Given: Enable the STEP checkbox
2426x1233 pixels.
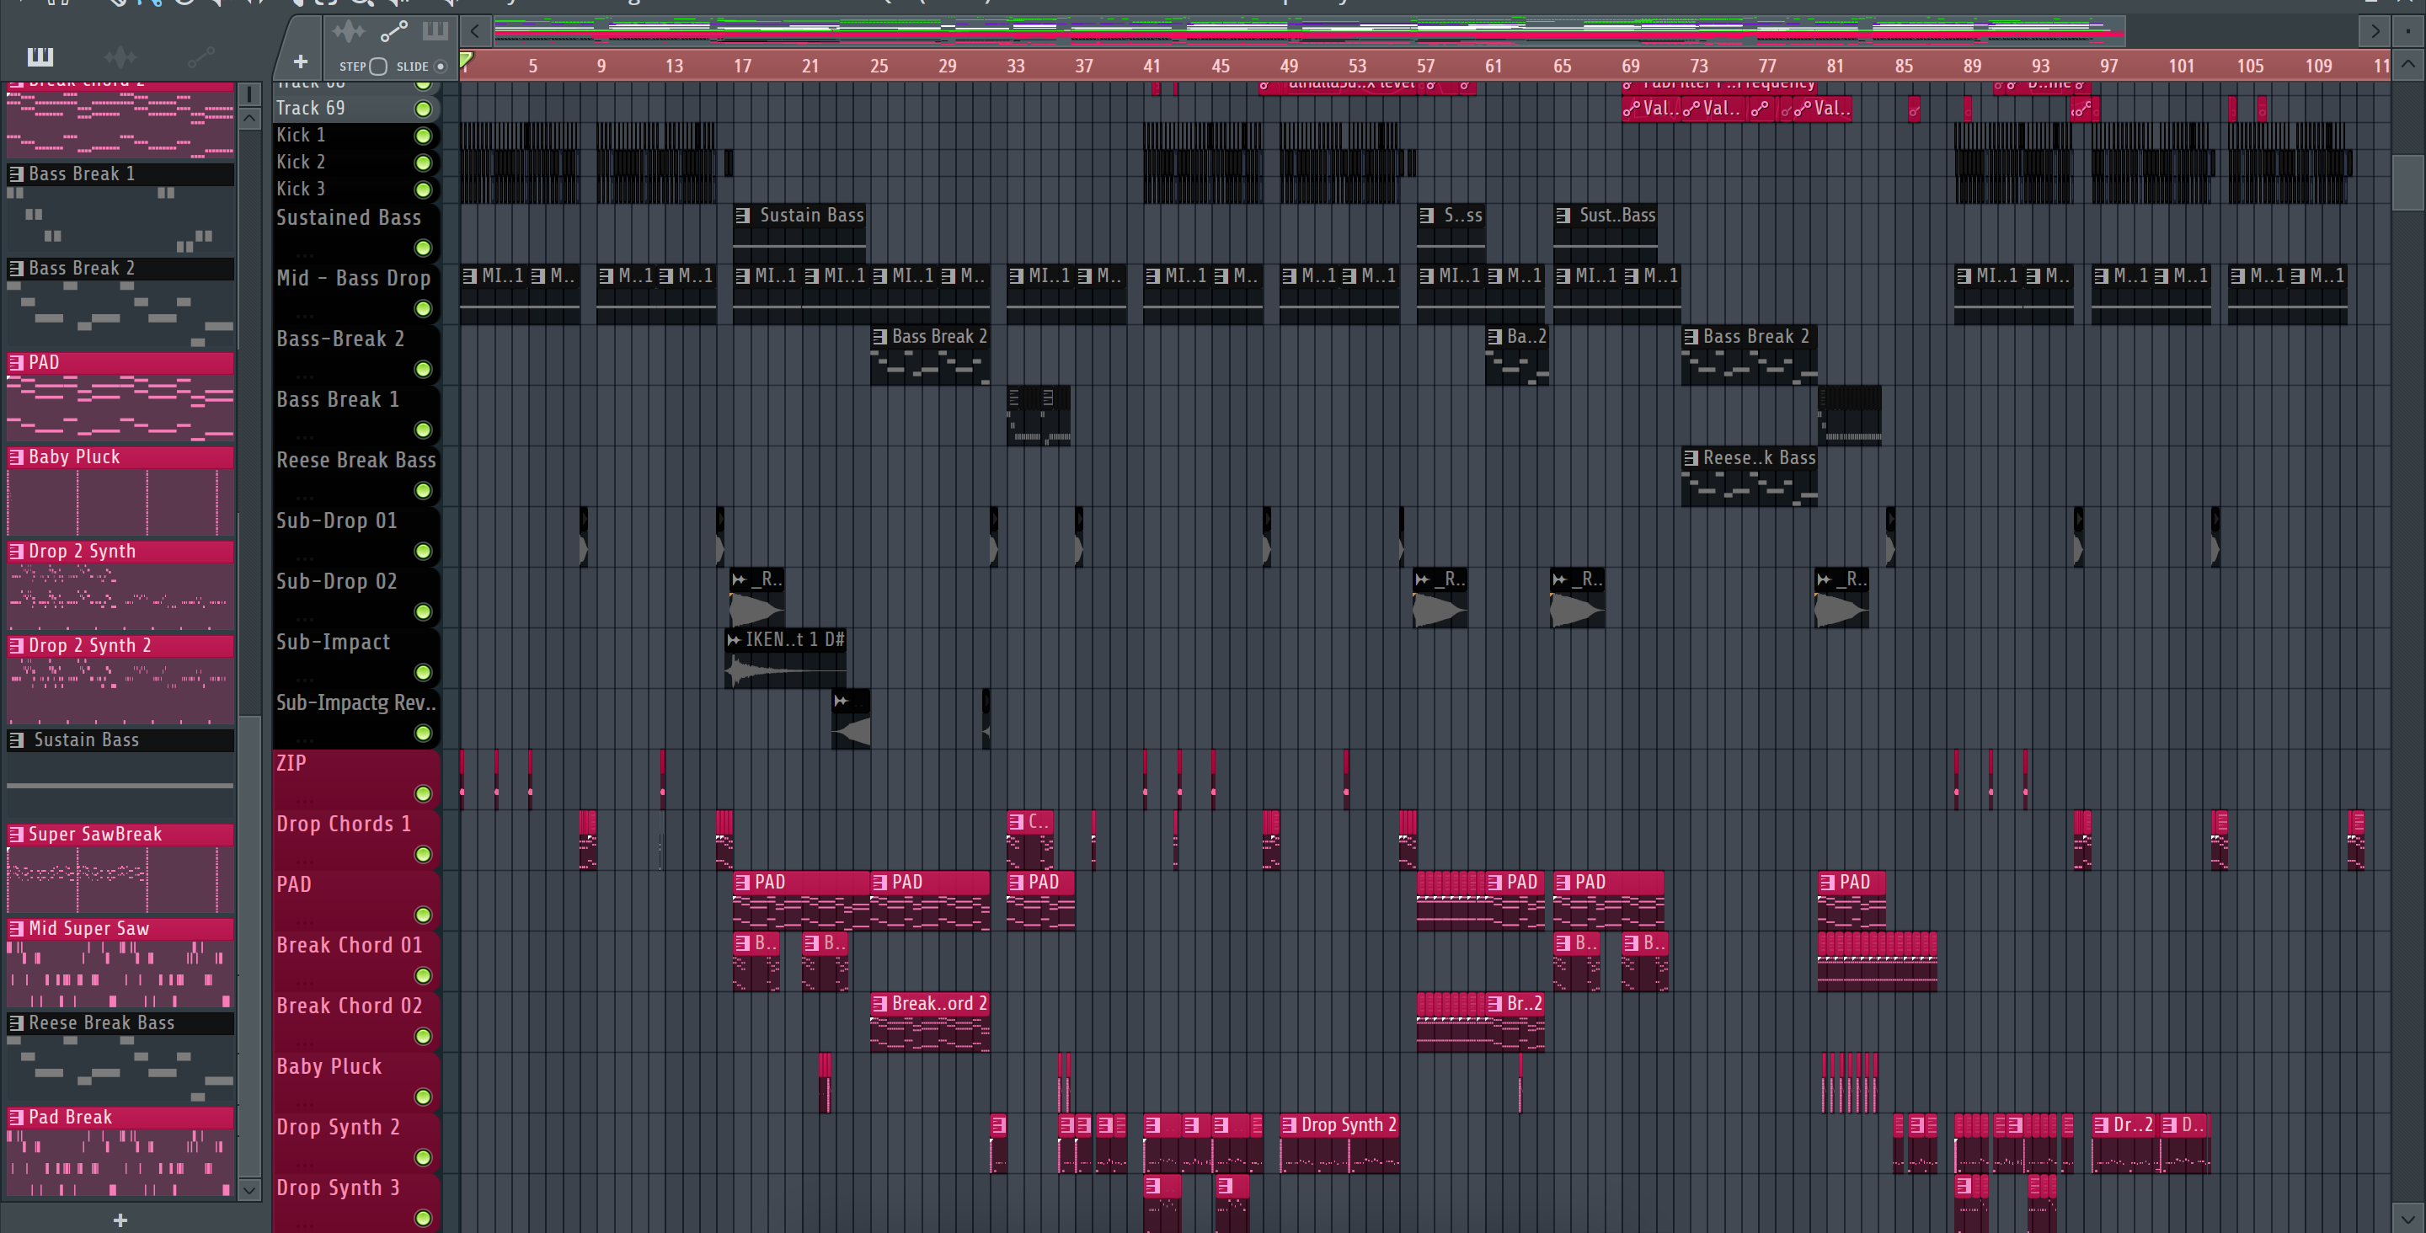Looking at the screenshot, I should click(378, 66).
